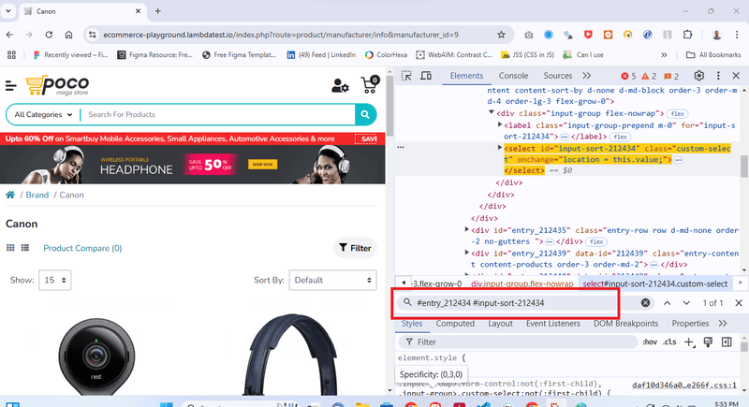The height and width of the screenshot is (407, 749).
Task: Clear the DevTools search query
Action: tap(645, 303)
